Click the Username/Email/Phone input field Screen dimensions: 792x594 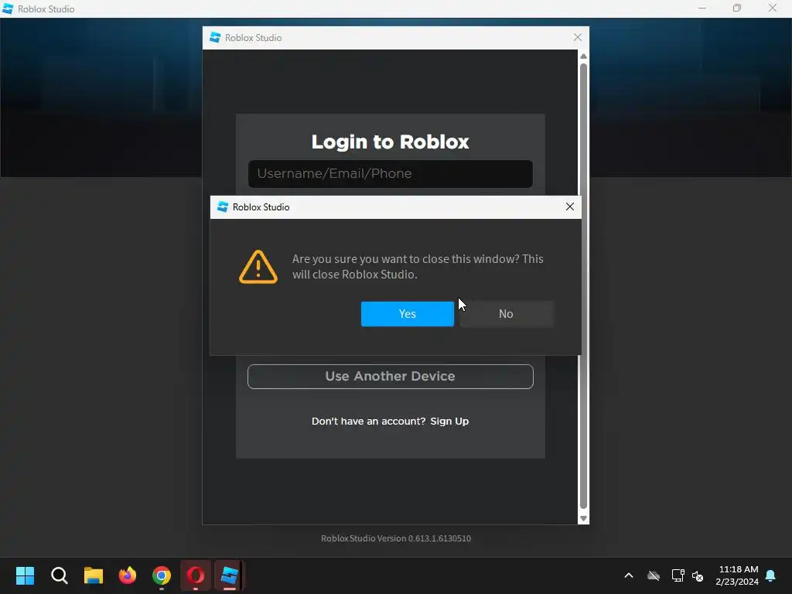(391, 174)
